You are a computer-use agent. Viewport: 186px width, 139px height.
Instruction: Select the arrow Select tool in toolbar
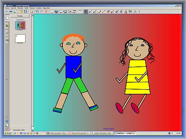click(x=86, y=12)
